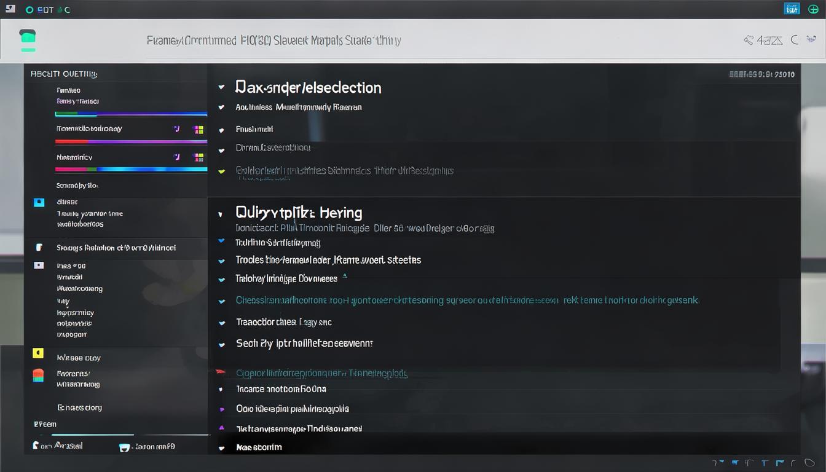Viewport: 826px width, 472px height.
Task: Click the small upward purple triangle near the bottom
Action: (x=221, y=428)
